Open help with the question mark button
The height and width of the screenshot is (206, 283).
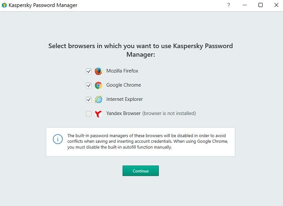228,5
